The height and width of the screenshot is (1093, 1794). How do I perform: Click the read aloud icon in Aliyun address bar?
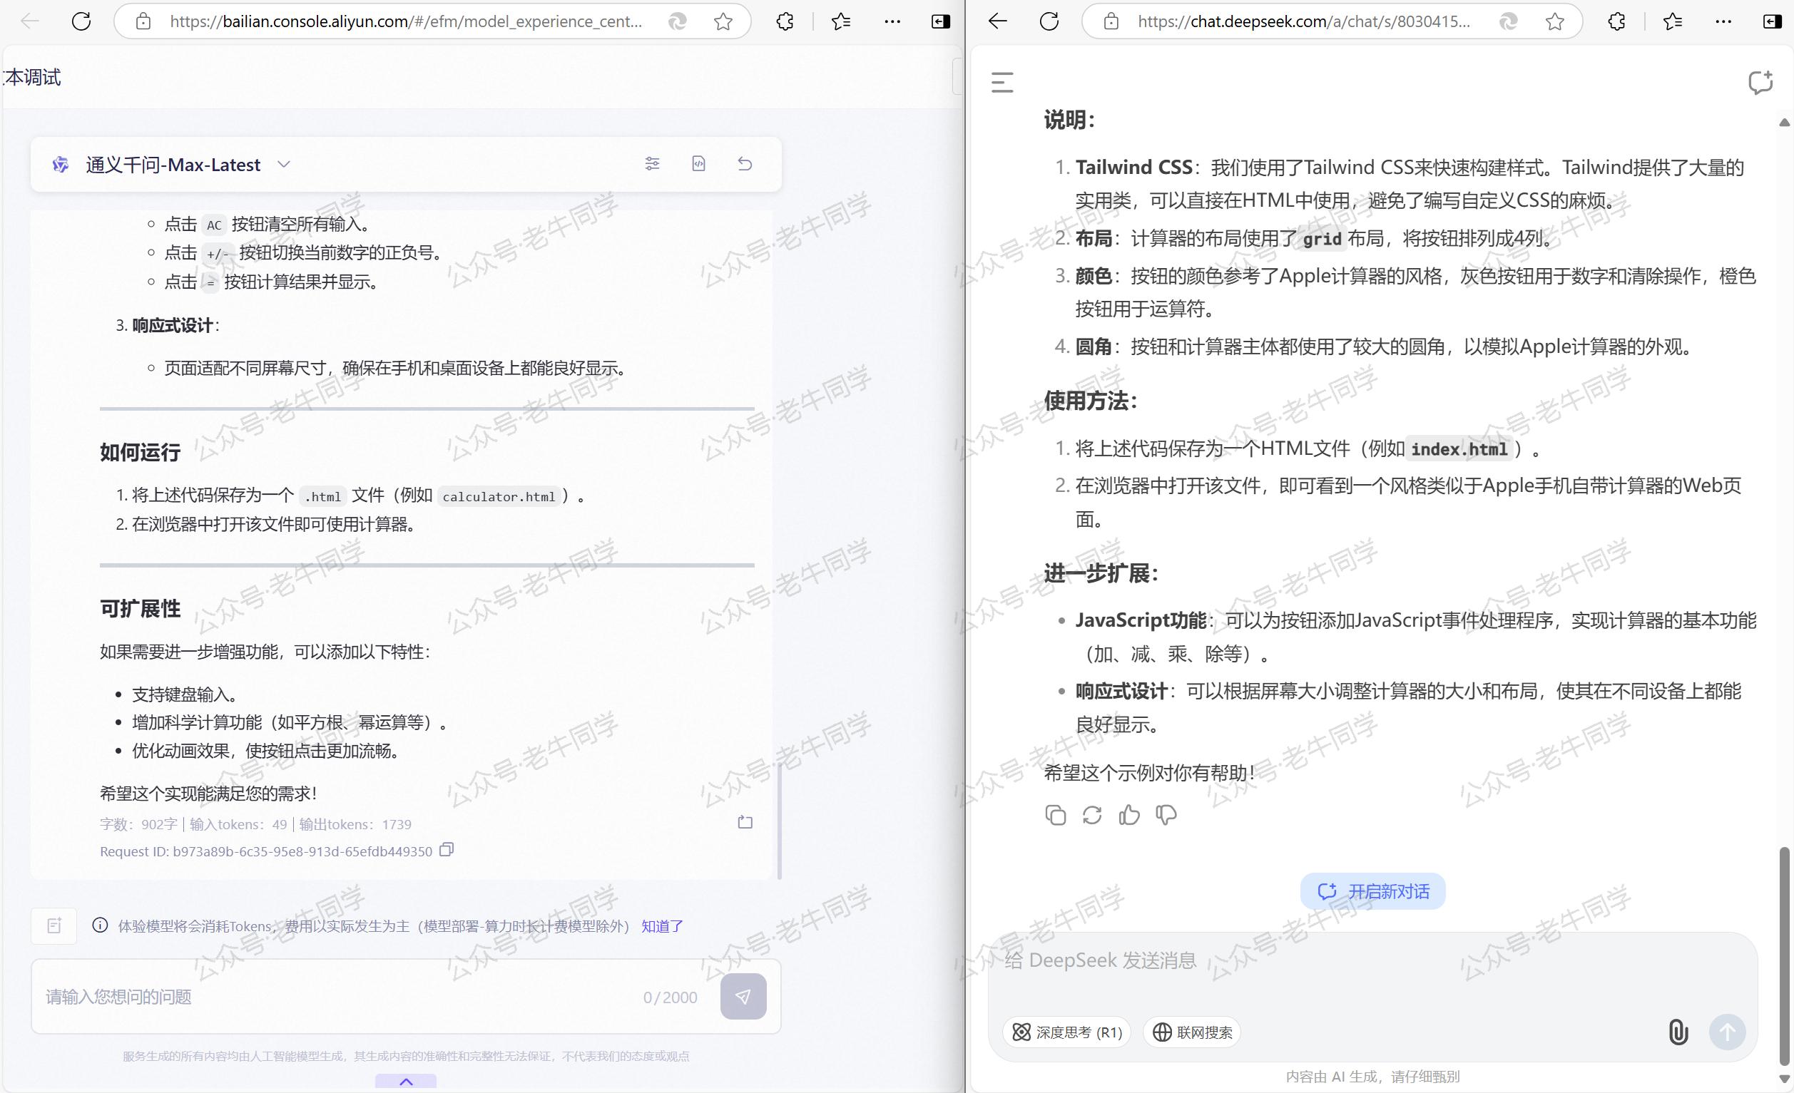678,22
